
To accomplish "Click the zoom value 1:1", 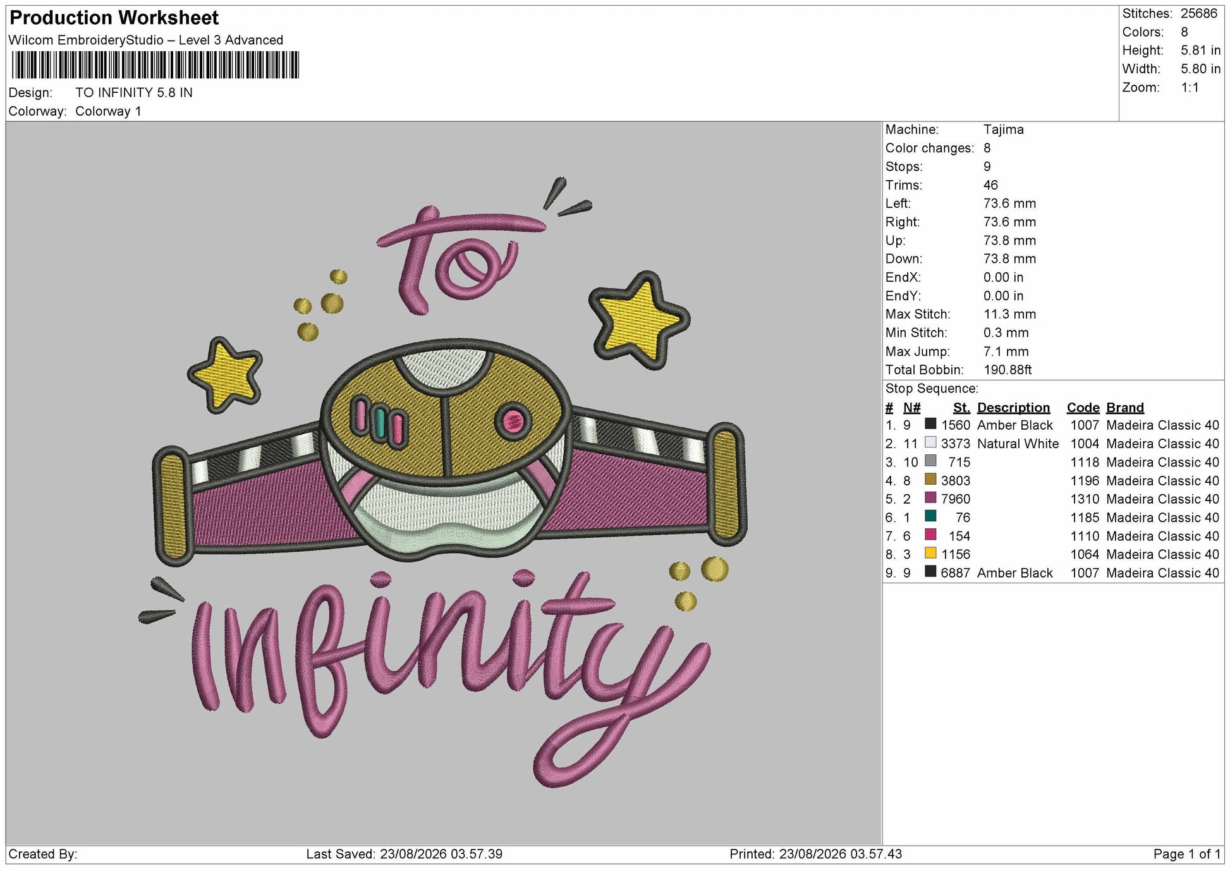I will pyautogui.click(x=1190, y=87).
